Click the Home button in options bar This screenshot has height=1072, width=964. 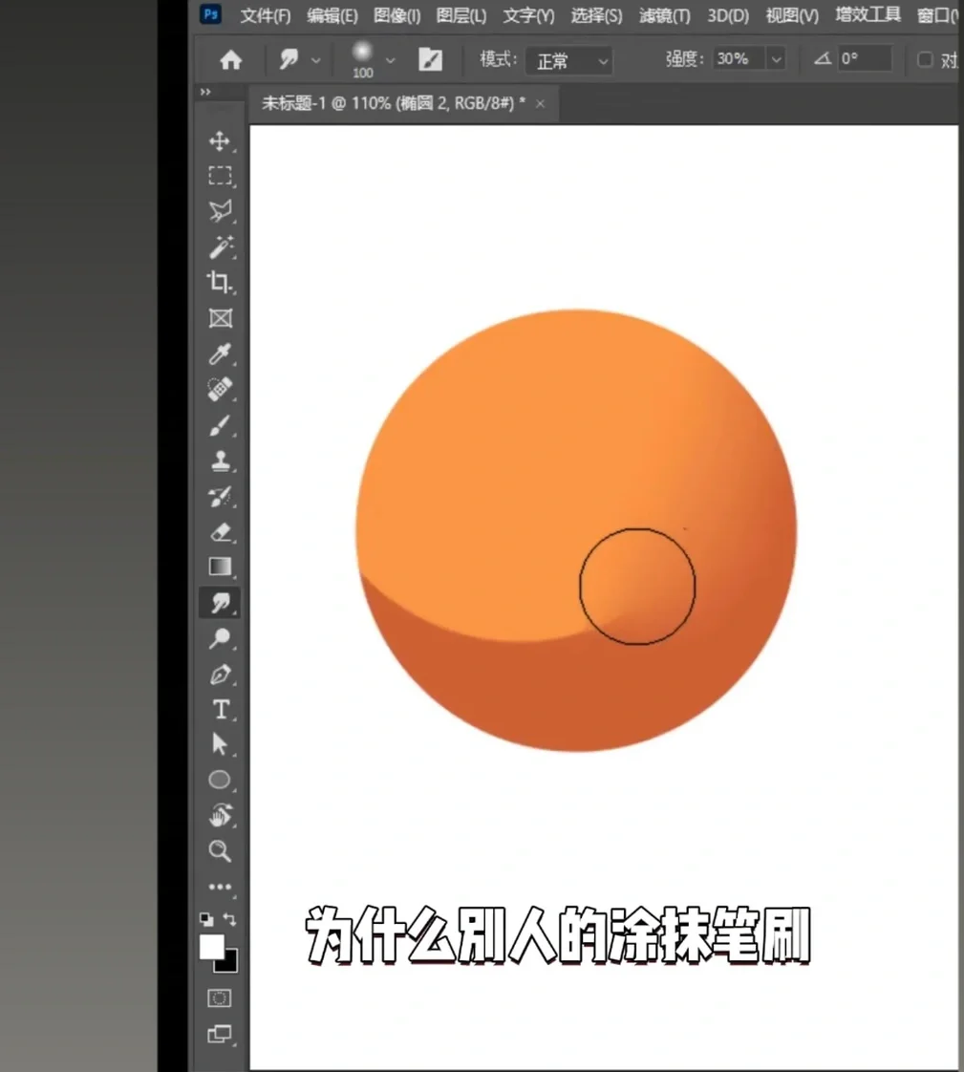[x=231, y=60]
